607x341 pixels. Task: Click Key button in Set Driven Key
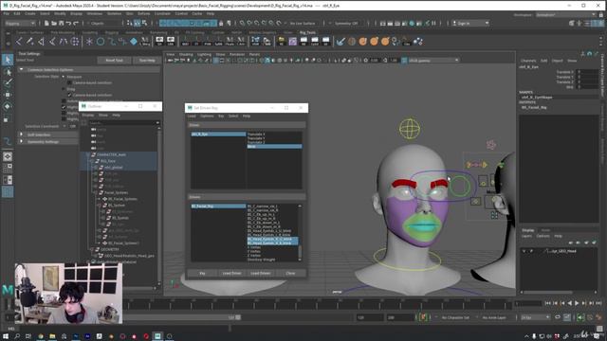coord(202,274)
